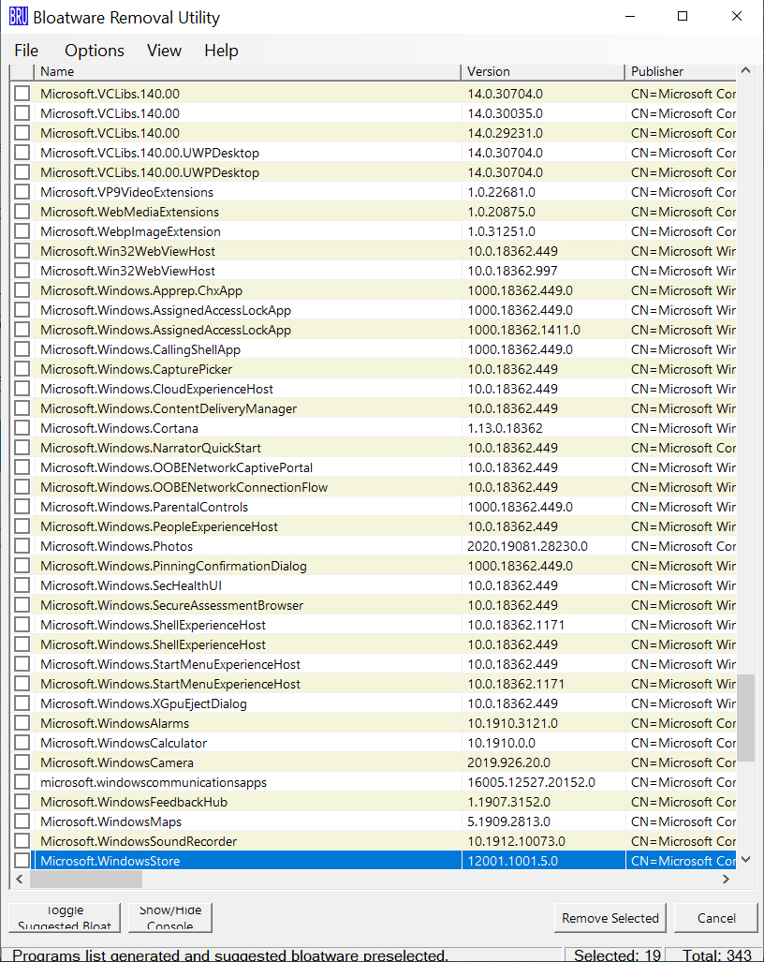
Task: Tick checkbox for Microsoft.Windows.Photos
Action: click(22, 546)
